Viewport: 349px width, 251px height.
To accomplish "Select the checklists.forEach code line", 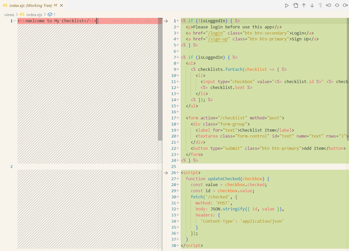I will (239, 70).
